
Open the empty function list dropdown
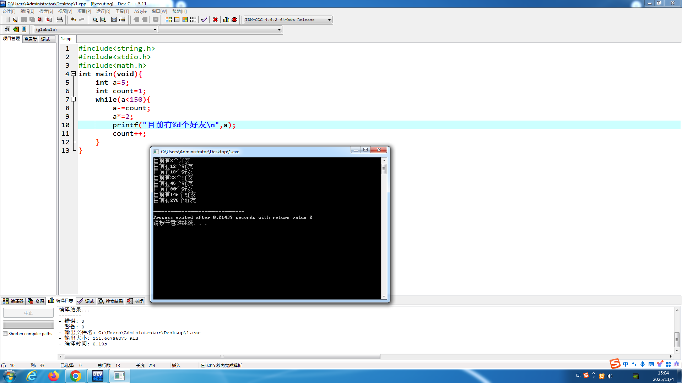point(279,30)
